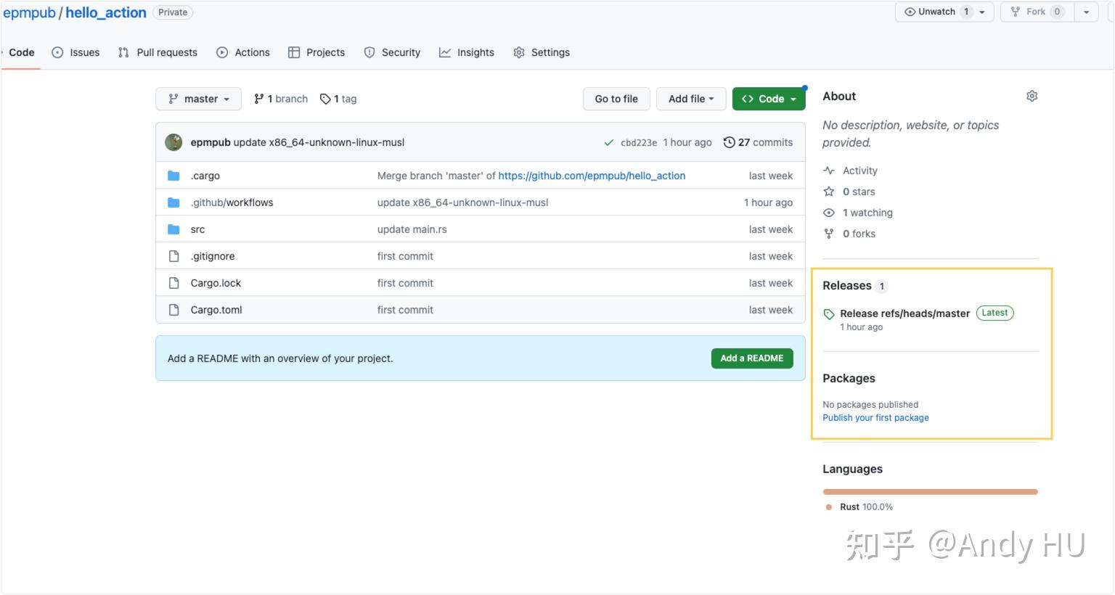The height and width of the screenshot is (595, 1115).
Task: Open the src folder icon
Action: pyautogui.click(x=173, y=229)
